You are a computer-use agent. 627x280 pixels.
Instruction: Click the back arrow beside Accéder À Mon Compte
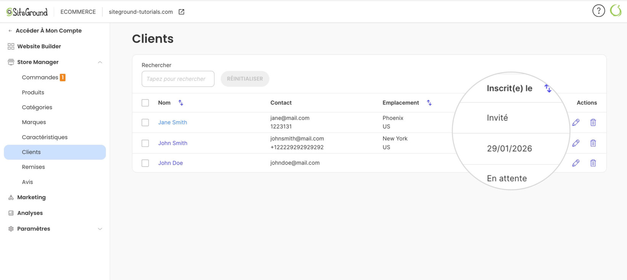point(10,31)
